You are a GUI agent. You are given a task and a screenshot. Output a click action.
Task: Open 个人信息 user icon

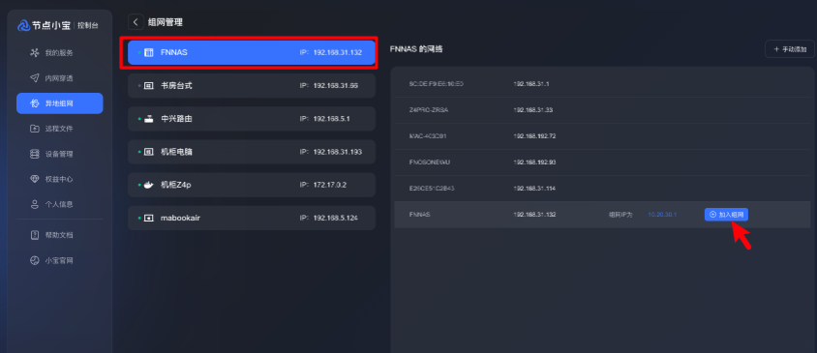click(35, 204)
